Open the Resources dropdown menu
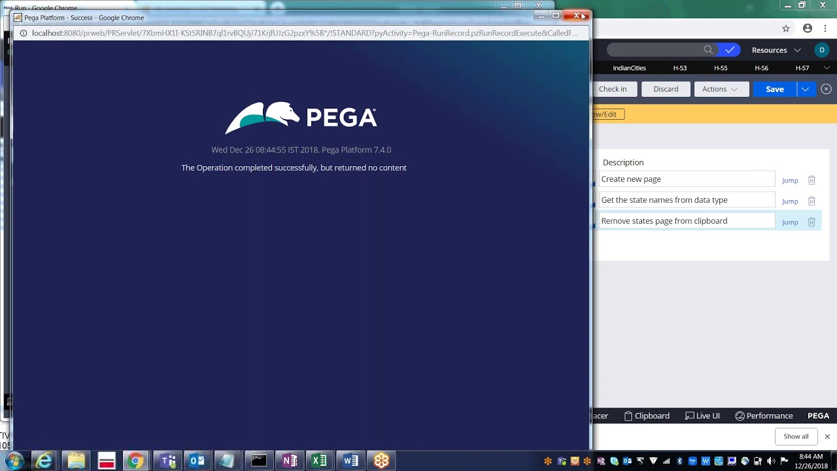 click(x=776, y=50)
